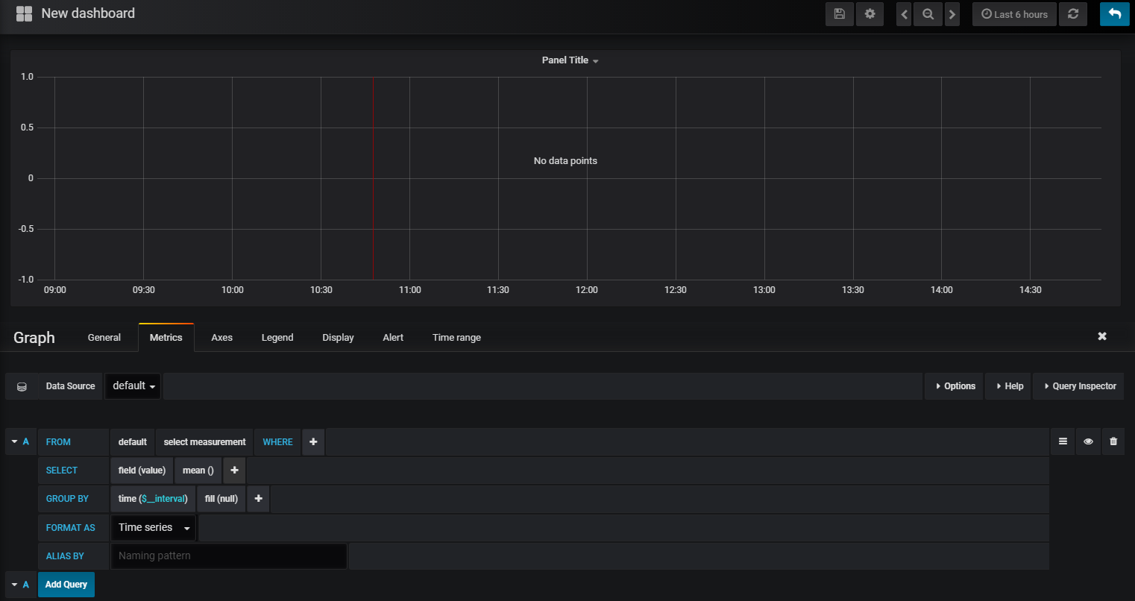The image size is (1135, 601).
Task: Click the New dashboard title
Action: coord(88,13)
